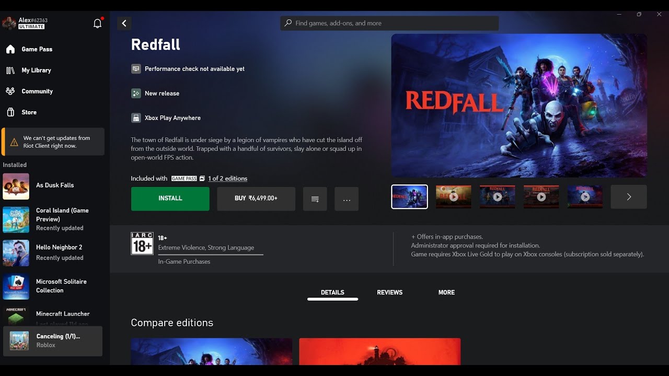Open Game Pass home icon

(x=10, y=49)
